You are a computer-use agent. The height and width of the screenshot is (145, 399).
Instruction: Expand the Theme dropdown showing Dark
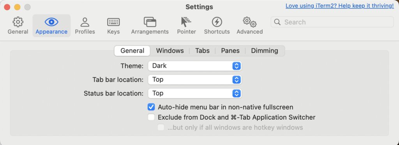(195, 66)
